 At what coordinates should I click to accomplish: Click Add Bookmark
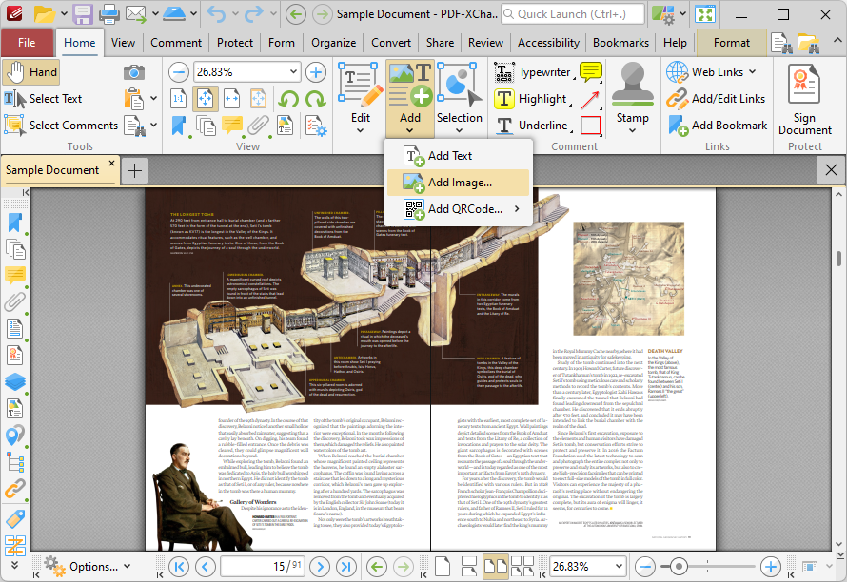718,126
